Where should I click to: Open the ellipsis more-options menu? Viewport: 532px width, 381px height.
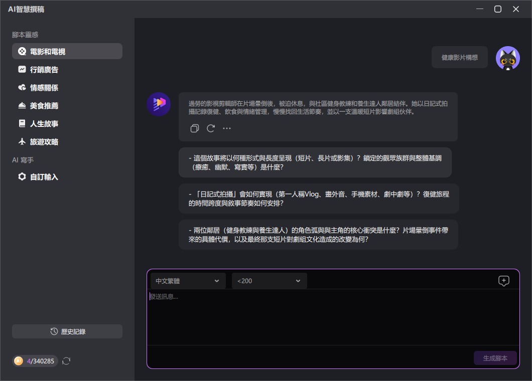227,128
